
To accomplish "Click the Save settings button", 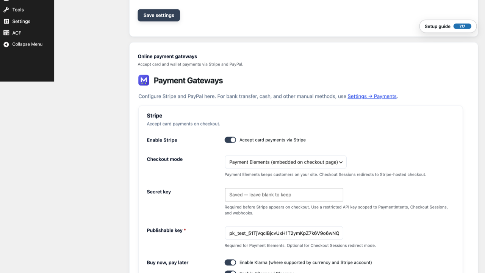I will click(x=159, y=15).
